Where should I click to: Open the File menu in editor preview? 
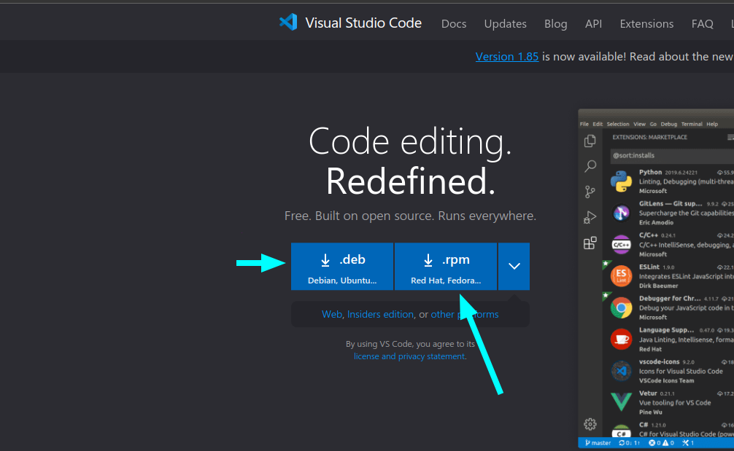point(584,125)
